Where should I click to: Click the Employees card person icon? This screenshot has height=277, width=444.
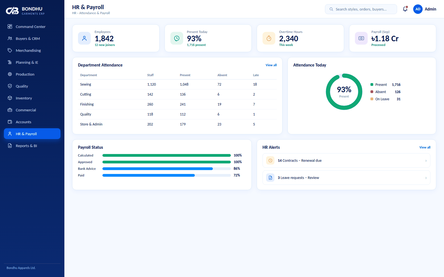pos(84,38)
